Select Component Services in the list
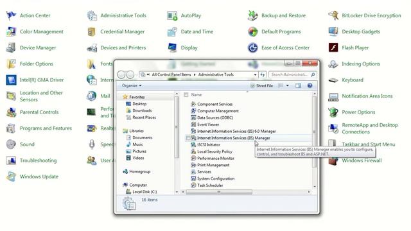 [x=214, y=104]
